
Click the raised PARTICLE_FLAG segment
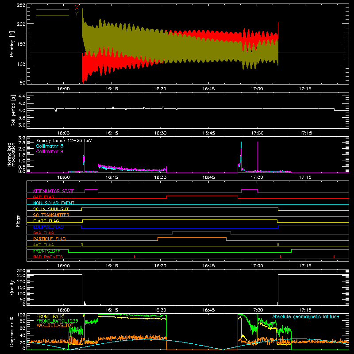click(x=192, y=238)
